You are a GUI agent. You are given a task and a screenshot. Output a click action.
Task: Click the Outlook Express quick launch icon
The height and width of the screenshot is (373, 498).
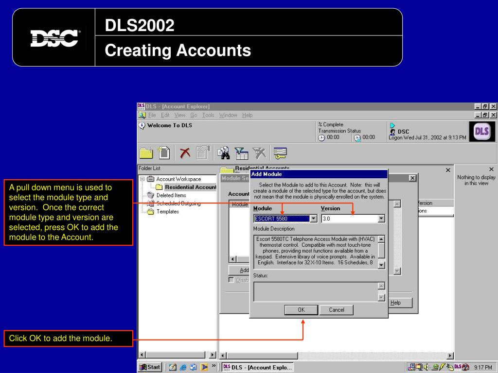194,367
